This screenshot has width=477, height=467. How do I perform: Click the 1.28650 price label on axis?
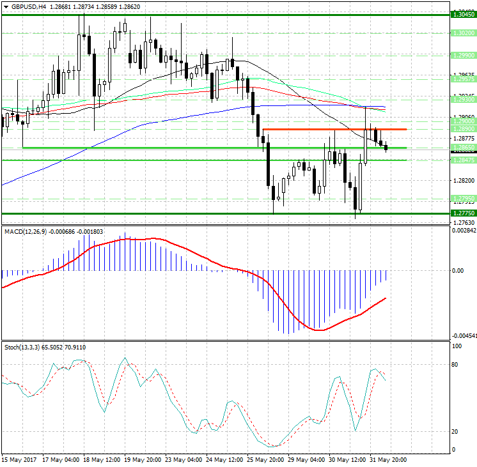click(462, 148)
